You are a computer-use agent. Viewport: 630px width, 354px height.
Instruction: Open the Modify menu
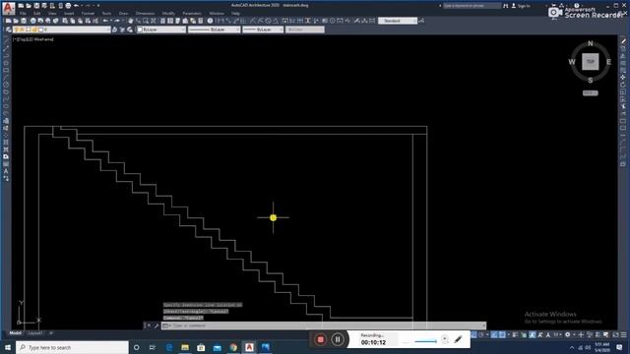[x=168, y=14]
